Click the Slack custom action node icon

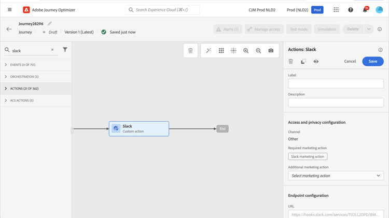pyautogui.click(x=116, y=128)
